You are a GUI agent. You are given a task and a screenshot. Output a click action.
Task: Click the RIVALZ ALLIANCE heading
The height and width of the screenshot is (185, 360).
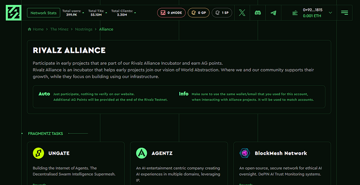pyautogui.click(x=69, y=50)
